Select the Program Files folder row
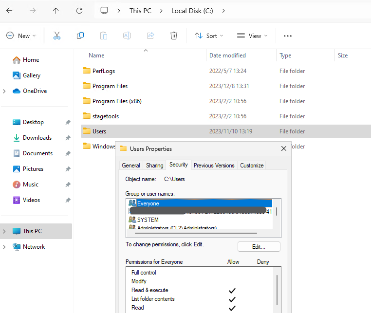371x313 pixels. pos(226,86)
